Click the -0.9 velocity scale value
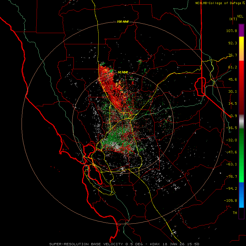The width and height of the screenshot is (246, 246). coord(233,116)
